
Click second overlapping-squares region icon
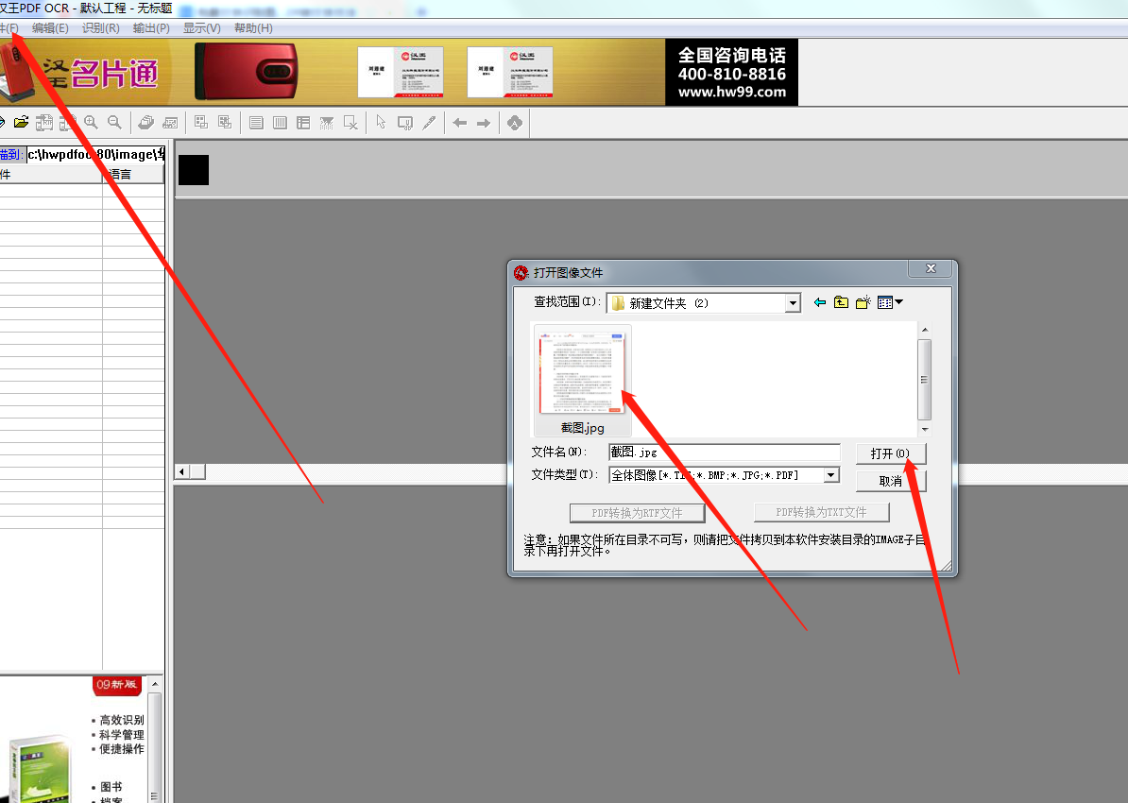pos(225,122)
